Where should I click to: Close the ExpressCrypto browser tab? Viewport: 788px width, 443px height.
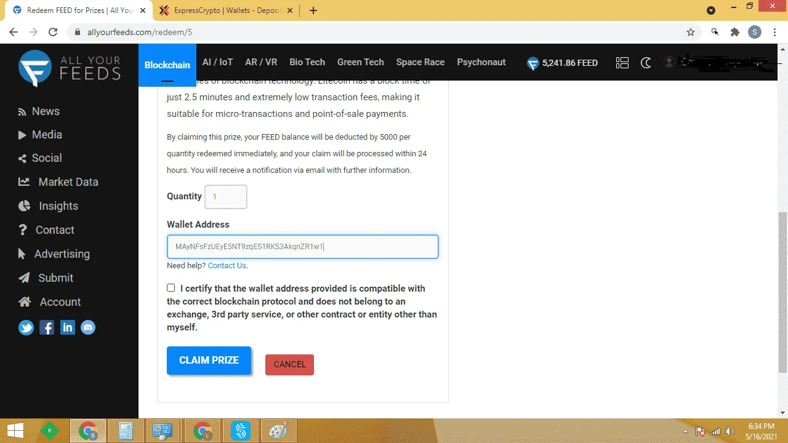tap(291, 10)
